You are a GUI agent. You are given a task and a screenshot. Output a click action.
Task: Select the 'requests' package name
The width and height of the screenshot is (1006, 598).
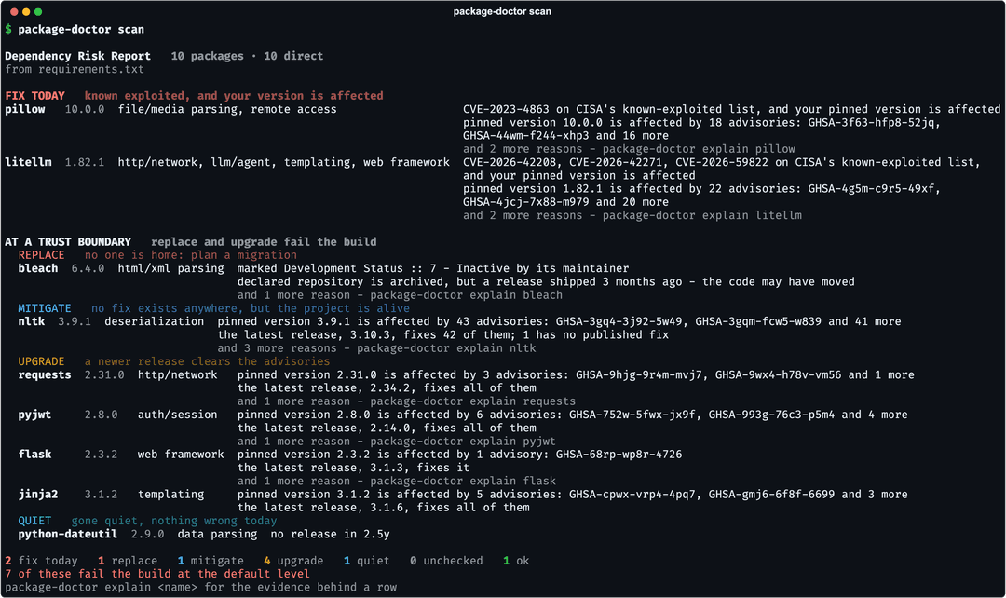45,374
